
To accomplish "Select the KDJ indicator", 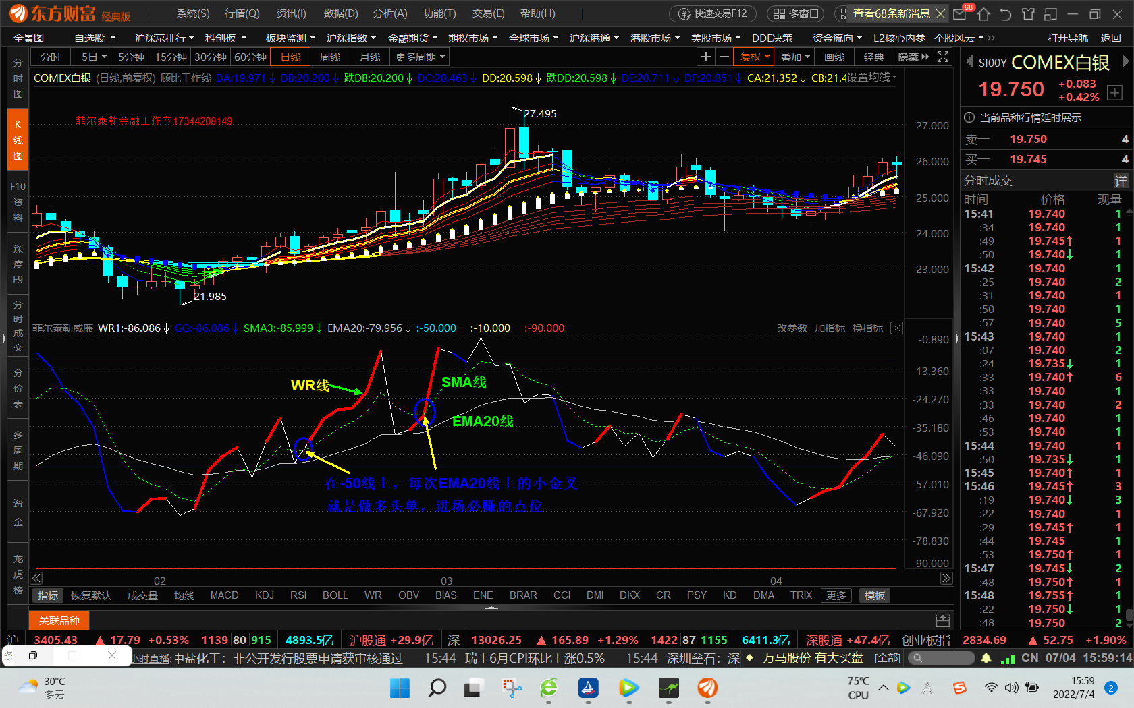I will (x=265, y=595).
